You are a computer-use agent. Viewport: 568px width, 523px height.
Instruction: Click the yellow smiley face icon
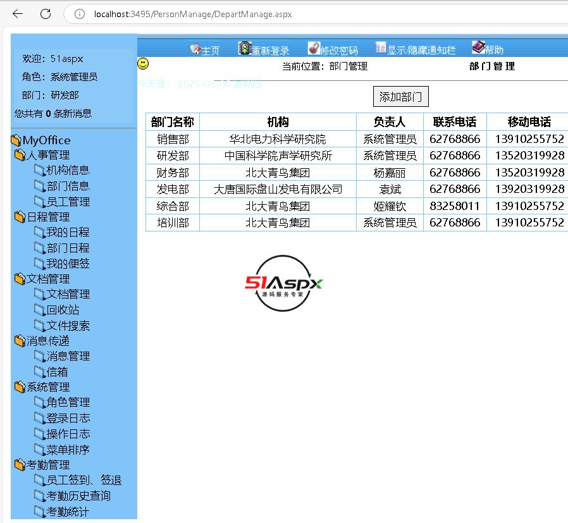[x=144, y=64]
